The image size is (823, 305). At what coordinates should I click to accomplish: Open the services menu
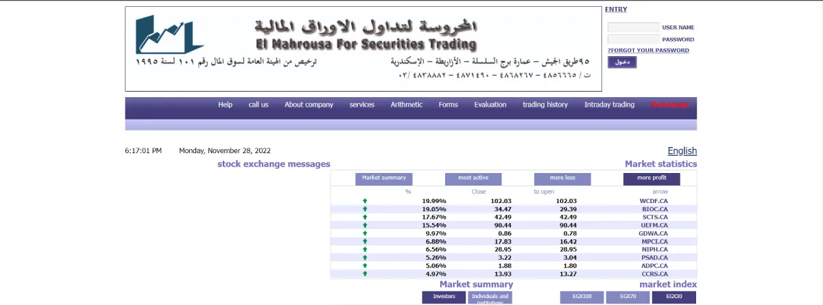click(362, 105)
